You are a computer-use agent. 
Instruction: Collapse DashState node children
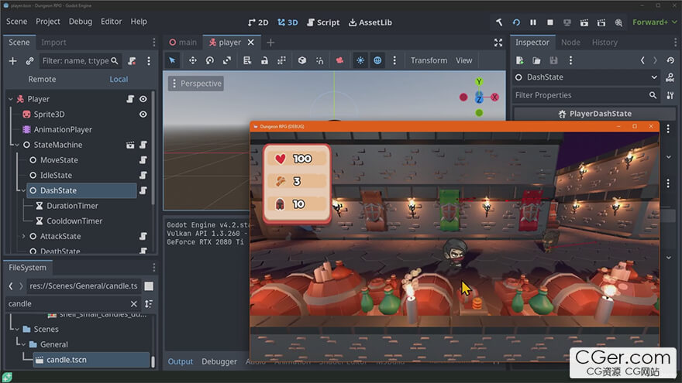coord(23,190)
